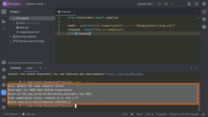
Task: Add a new terminal session with plus
Action: 40,68
